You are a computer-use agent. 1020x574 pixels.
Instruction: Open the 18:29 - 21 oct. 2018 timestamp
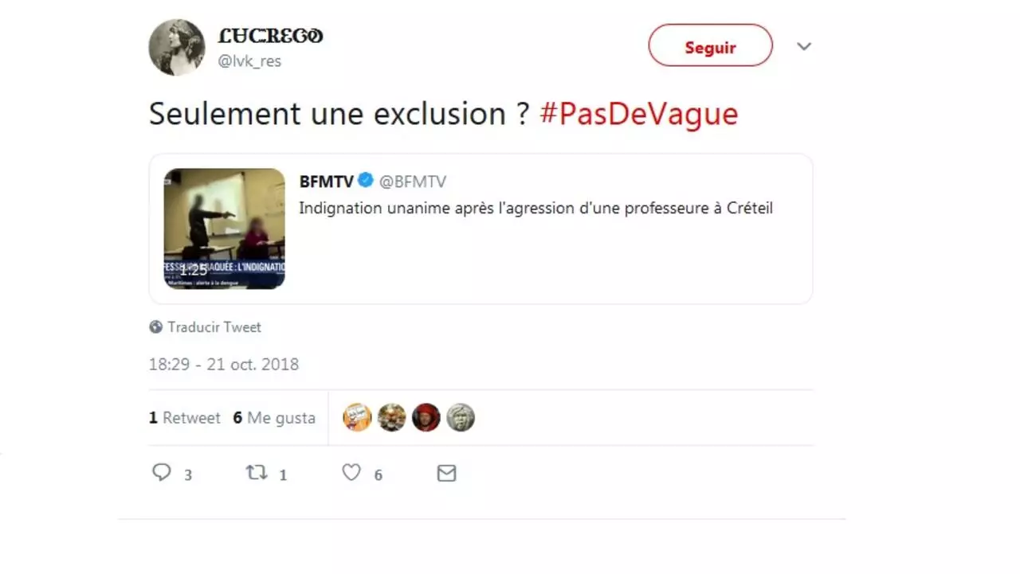click(224, 365)
